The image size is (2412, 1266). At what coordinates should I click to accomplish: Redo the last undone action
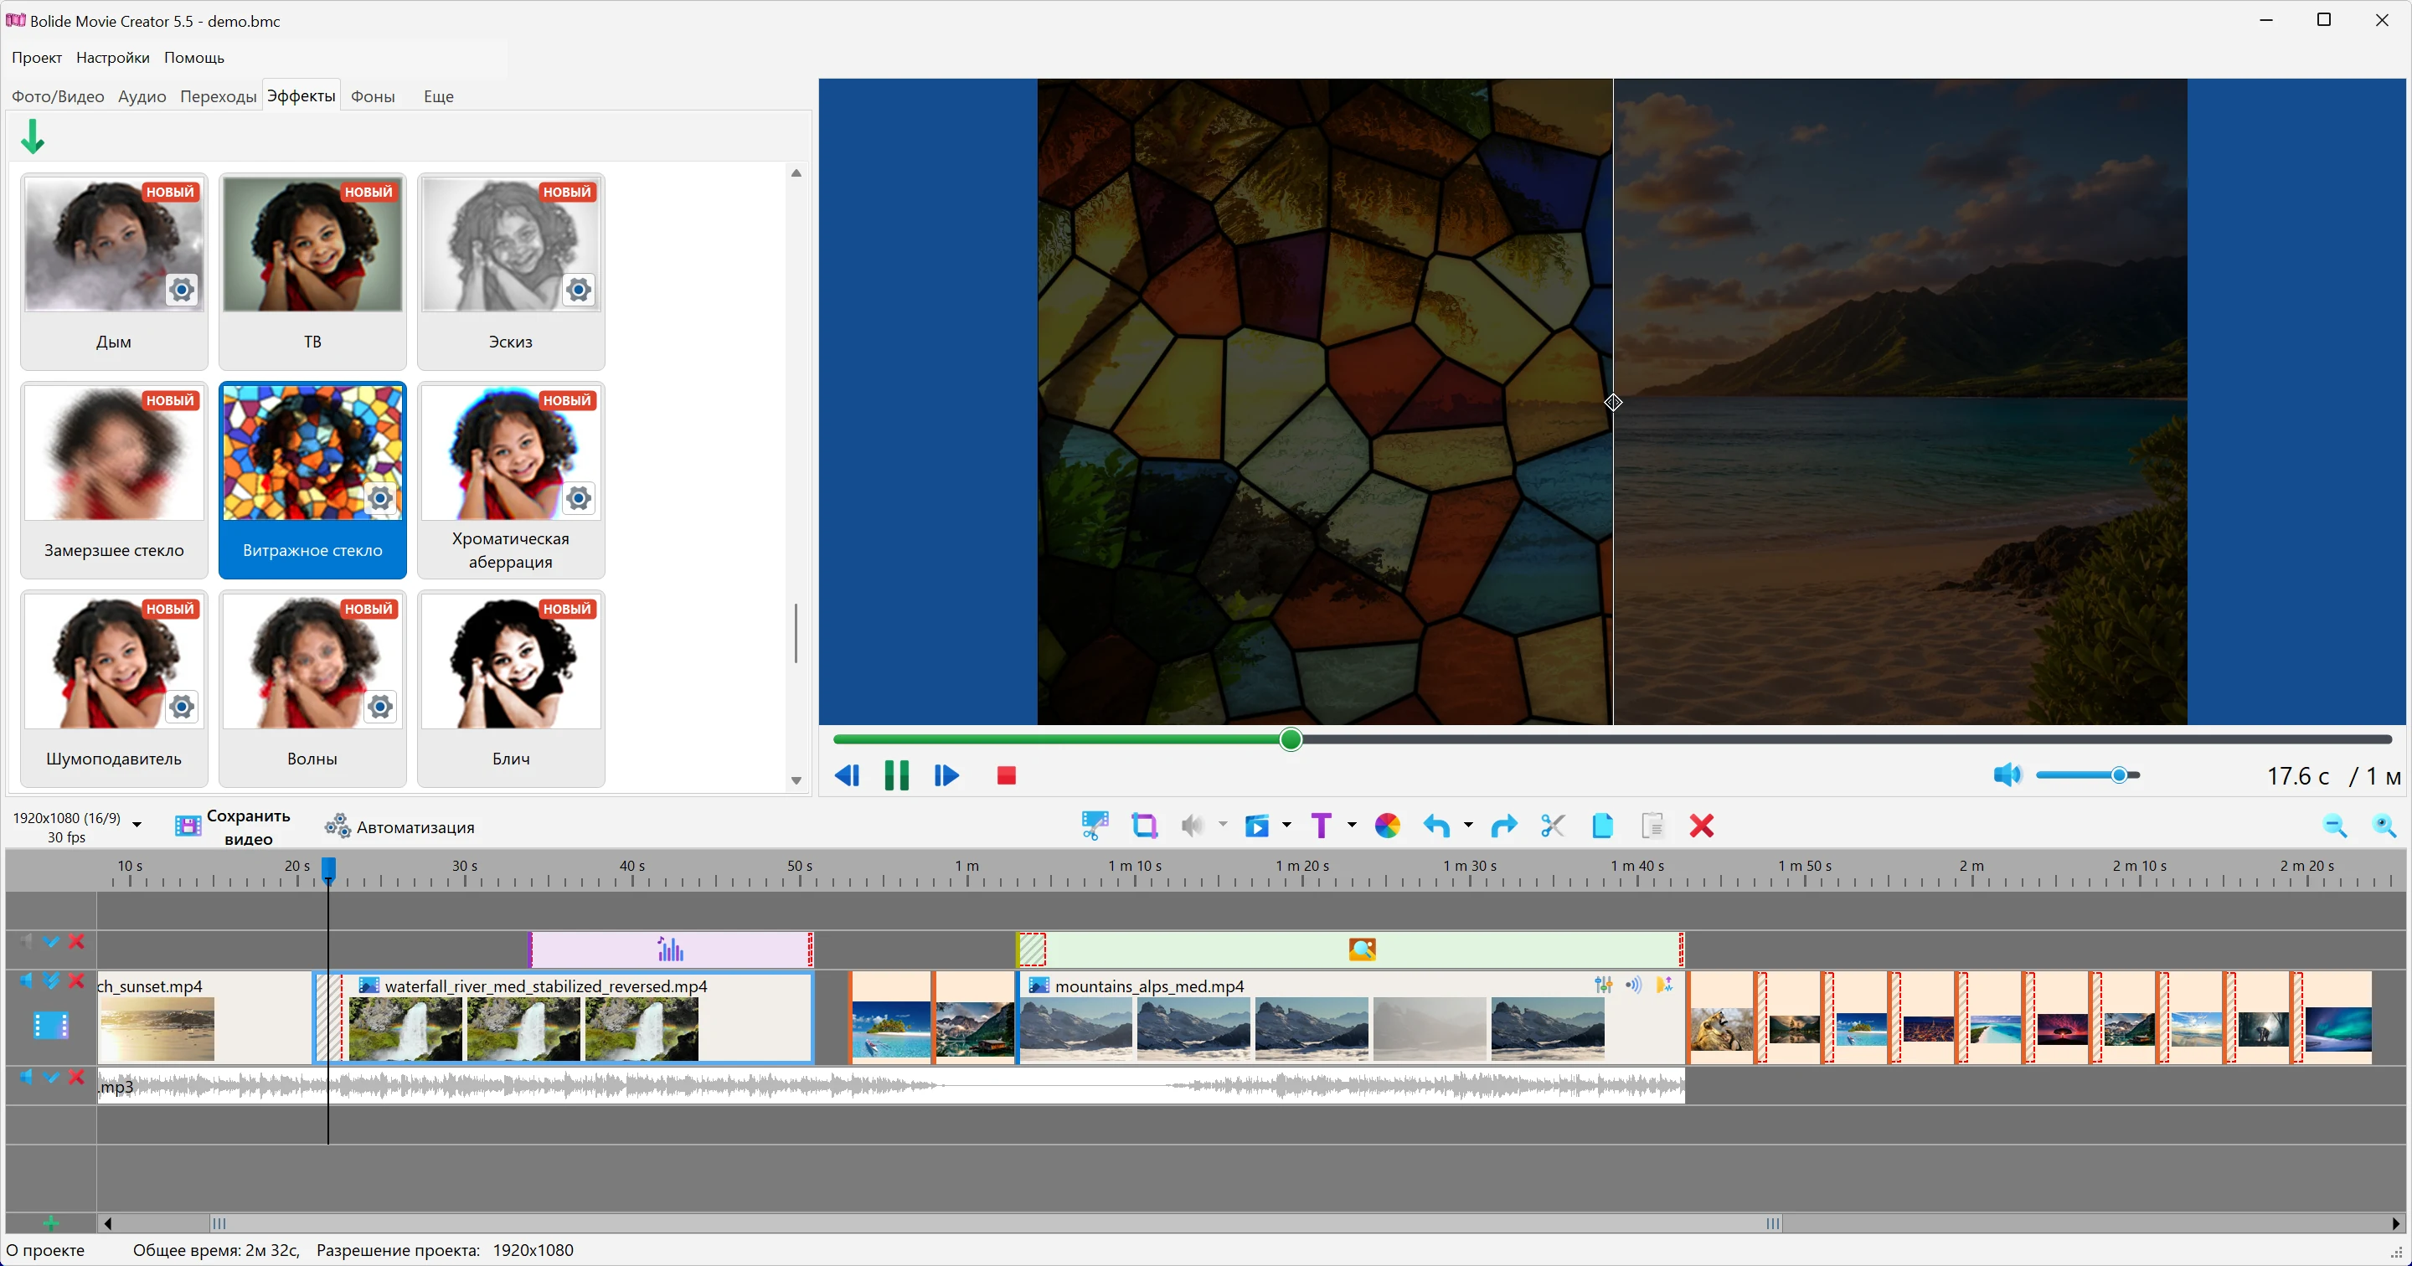click(x=1504, y=825)
